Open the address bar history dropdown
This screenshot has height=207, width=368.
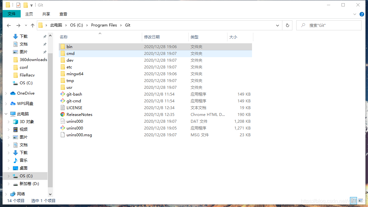coord(278,25)
